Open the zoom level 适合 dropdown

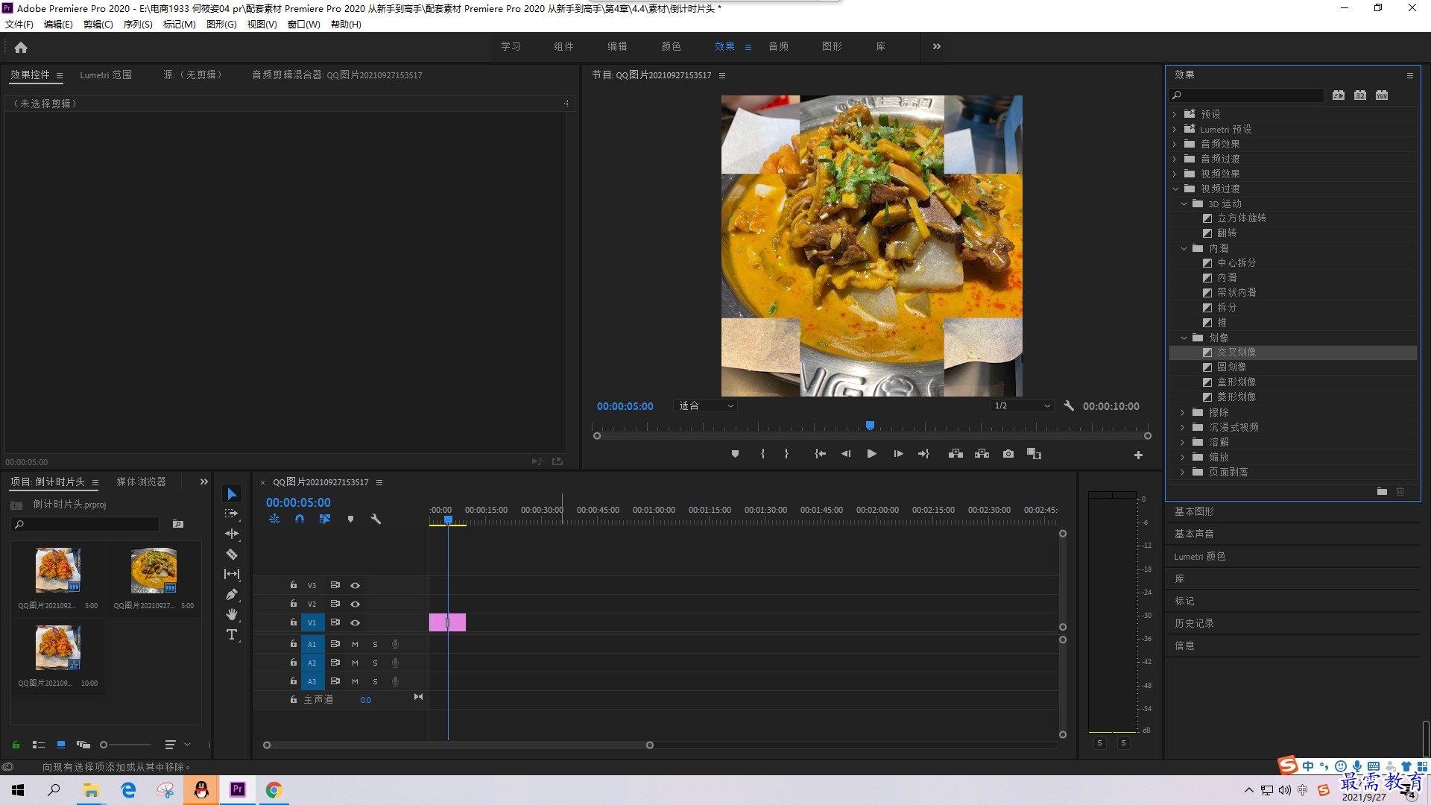(x=705, y=406)
